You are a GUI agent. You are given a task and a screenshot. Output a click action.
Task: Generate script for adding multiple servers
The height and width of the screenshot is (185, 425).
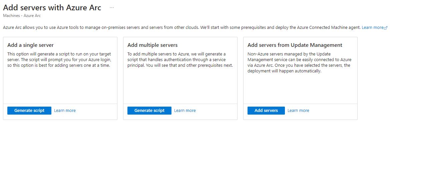point(149,111)
